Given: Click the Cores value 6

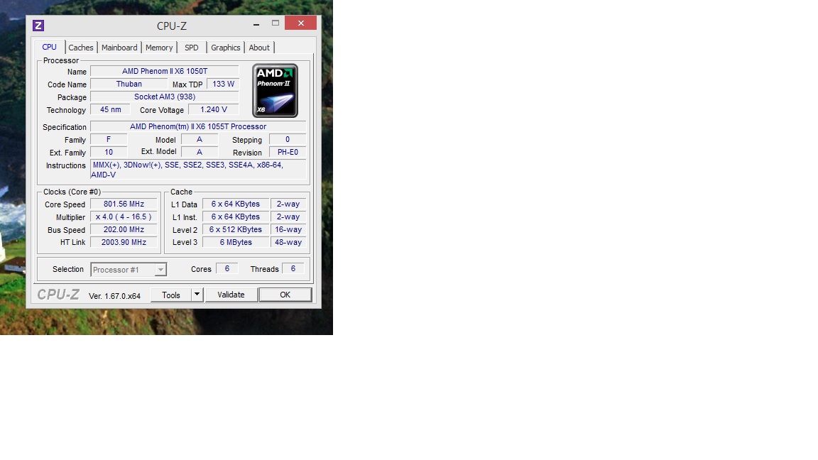Looking at the screenshot, I should [x=227, y=268].
